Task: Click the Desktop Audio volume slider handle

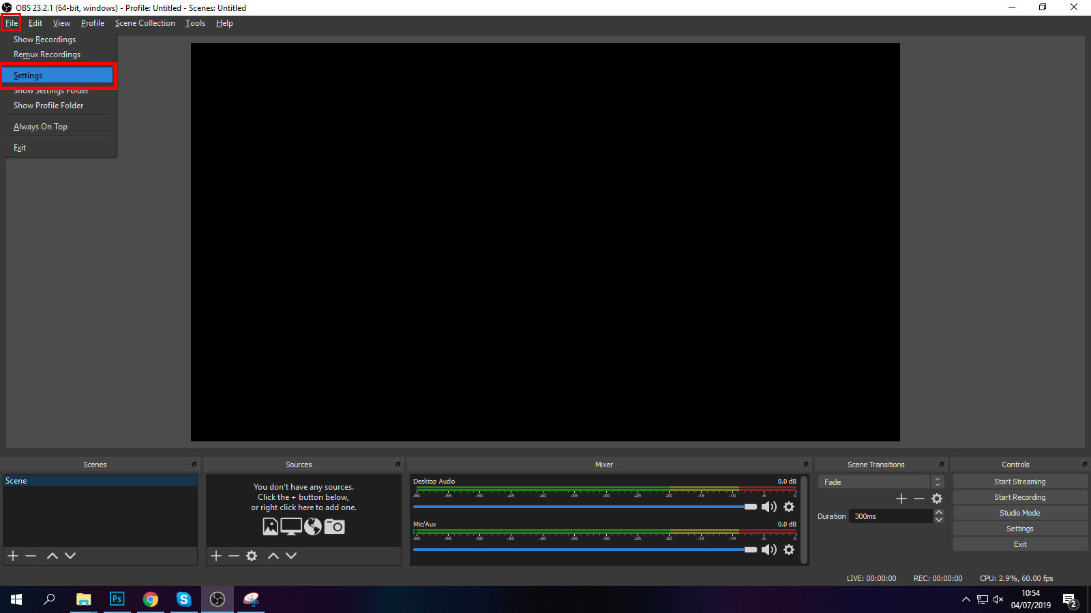Action: [751, 507]
